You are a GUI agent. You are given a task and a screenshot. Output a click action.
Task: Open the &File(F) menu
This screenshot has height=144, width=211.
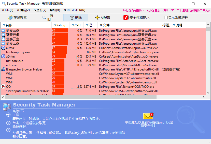pyautogui.click(x=8, y=10)
